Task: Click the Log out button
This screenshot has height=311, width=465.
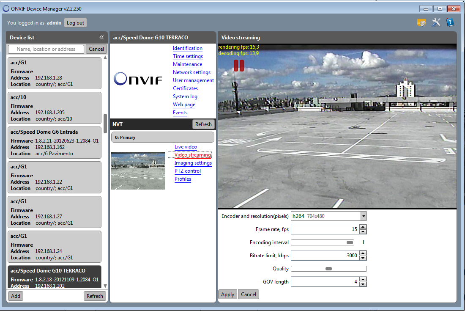Action: pyautogui.click(x=75, y=23)
